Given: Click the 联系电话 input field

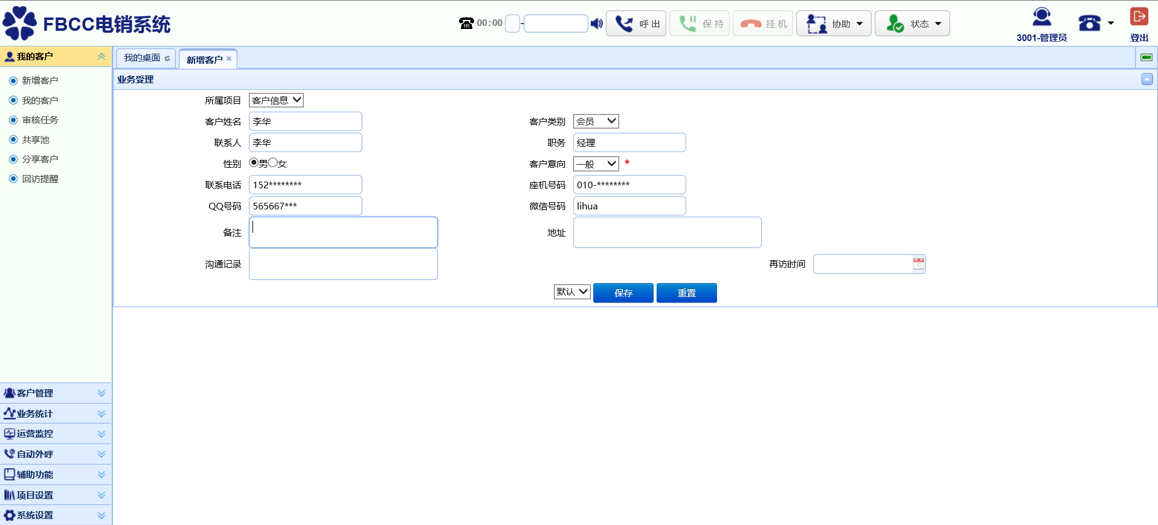Looking at the screenshot, I should (306, 185).
